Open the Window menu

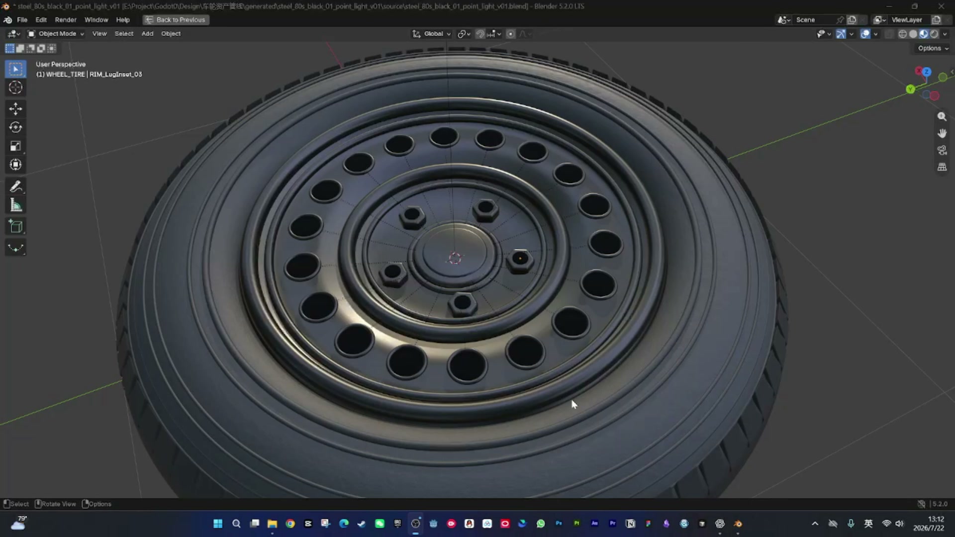(96, 20)
